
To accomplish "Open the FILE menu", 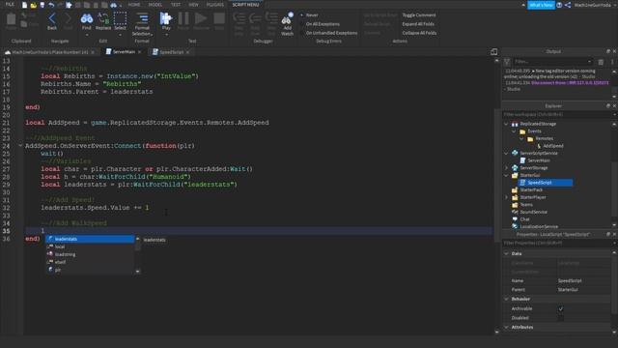I will pos(10,4).
